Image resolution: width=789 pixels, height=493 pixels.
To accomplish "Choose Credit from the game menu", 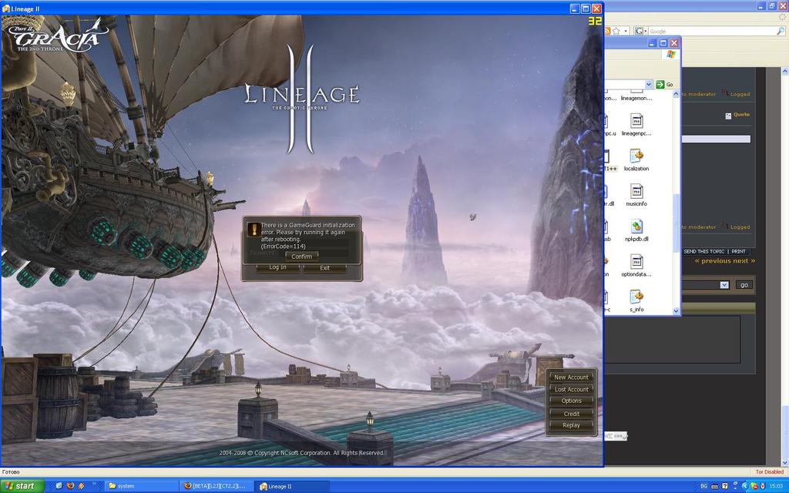I will coord(571,414).
